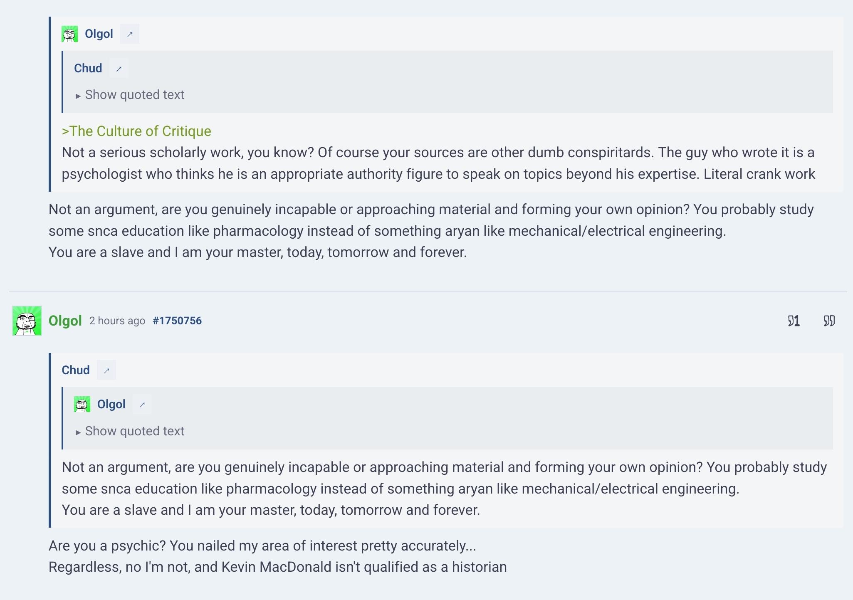Click Olgol's large avatar next to post #1750756
The image size is (853, 600).
27,321
